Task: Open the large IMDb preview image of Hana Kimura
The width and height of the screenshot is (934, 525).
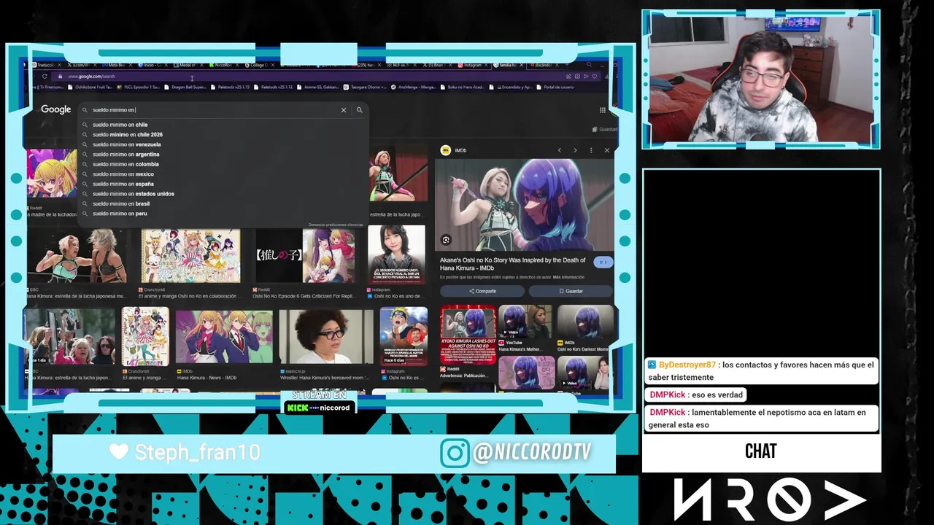Action: [x=525, y=205]
